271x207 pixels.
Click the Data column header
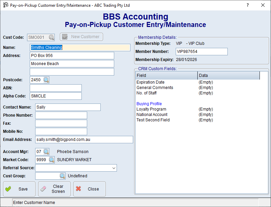point(228,76)
